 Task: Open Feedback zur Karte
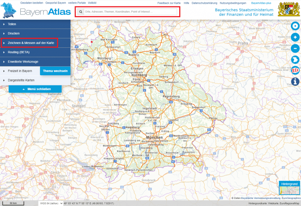[169, 3]
